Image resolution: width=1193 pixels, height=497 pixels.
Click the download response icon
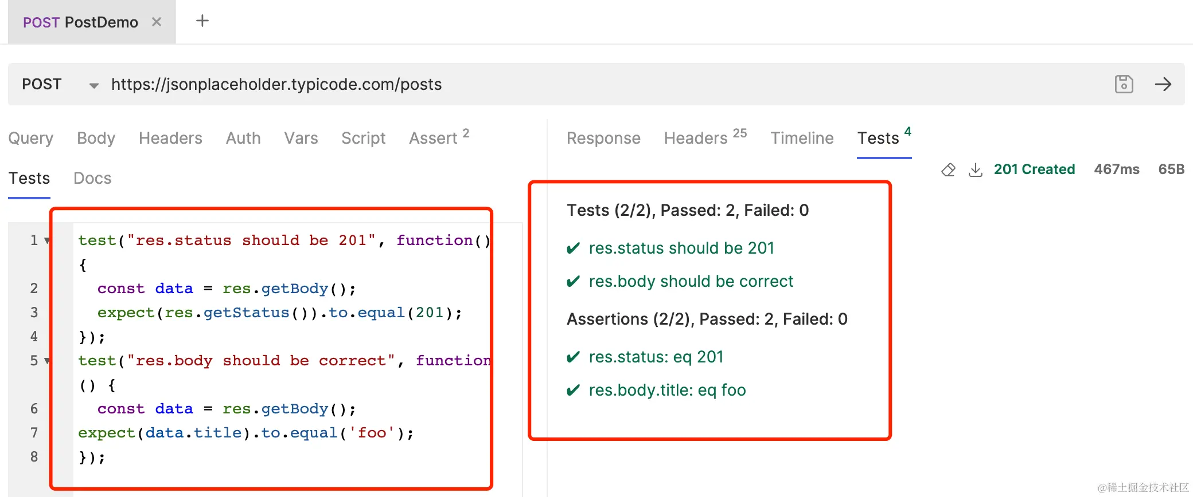(x=975, y=169)
